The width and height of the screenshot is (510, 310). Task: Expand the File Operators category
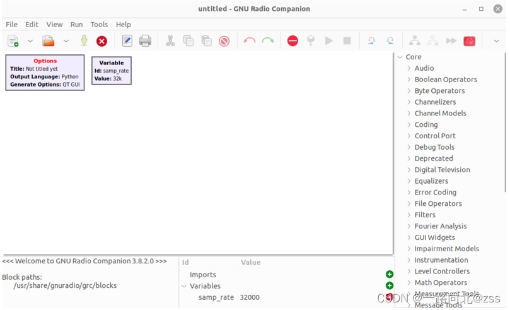click(x=409, y=203)
